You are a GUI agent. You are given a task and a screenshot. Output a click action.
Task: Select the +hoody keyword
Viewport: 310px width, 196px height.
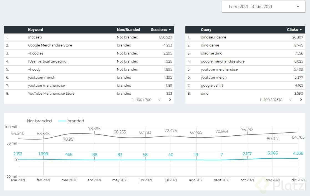[34, 69]
